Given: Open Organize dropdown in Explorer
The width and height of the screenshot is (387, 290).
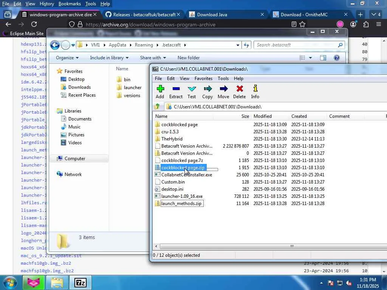Looking at the screenshot, I should [x=67, y=58].
